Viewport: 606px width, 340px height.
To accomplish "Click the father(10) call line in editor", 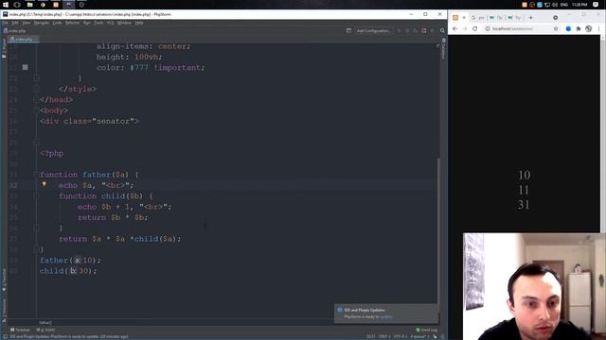I will (70, 261).
